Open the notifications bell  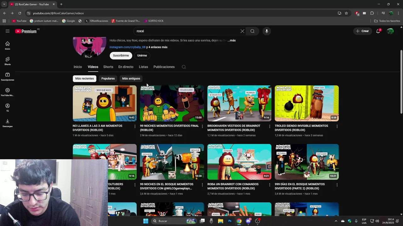click(x=378, y=31)
